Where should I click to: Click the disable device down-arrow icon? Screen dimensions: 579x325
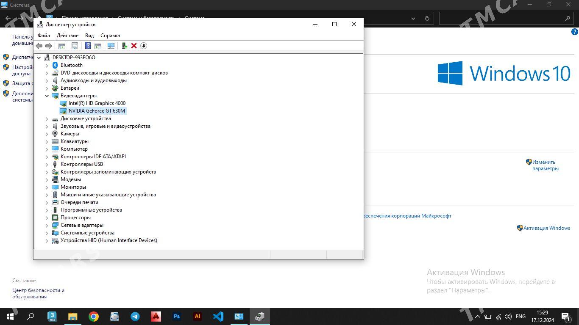coord(144,46)
